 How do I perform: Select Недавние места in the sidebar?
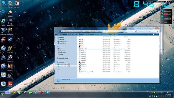tap(63, 41)
